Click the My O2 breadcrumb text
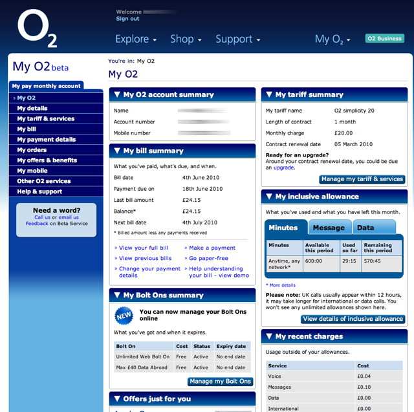The image size is (414, 412). click(146, 61)
